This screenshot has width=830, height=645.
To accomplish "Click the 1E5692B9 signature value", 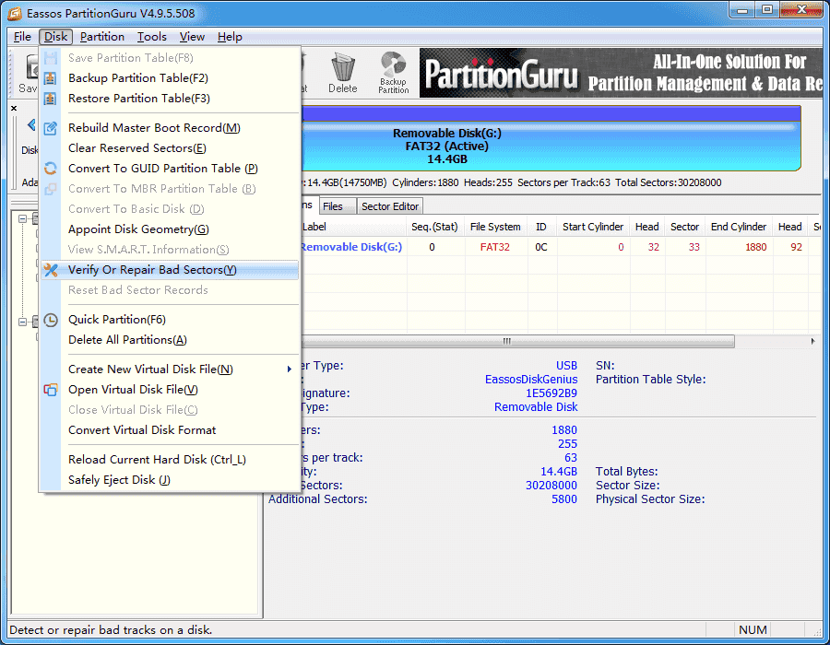I will click(551, 393).
